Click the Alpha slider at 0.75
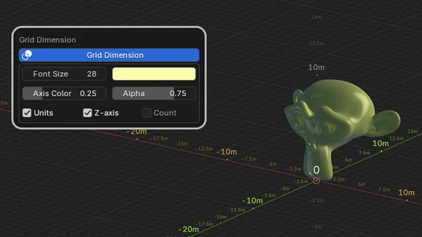The height and width of the screenshot is (237, 422). pos(154,93)
